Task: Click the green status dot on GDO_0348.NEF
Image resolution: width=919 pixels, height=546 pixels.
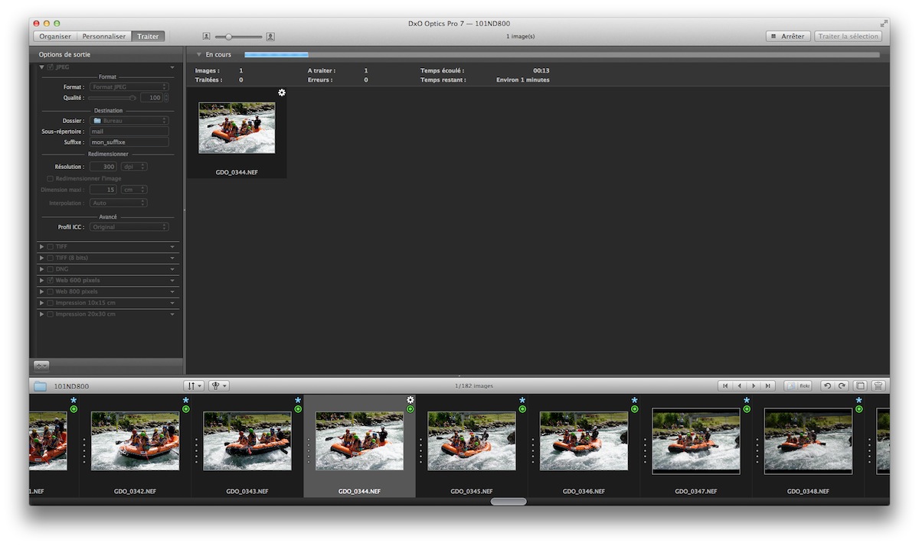Action: click(x=858, y=409)
